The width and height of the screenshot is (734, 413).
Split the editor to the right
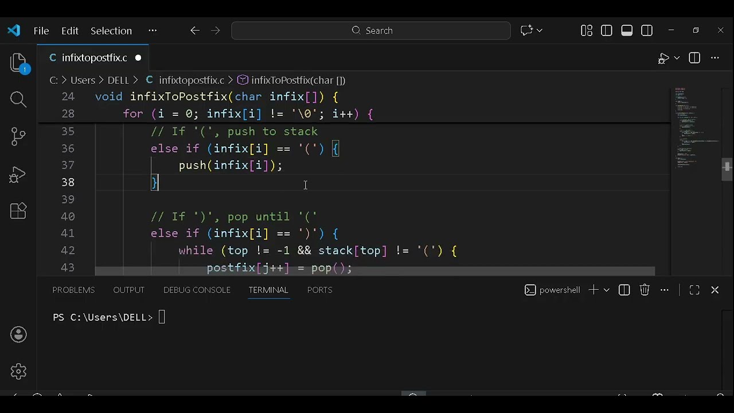(x=694, y=58)
